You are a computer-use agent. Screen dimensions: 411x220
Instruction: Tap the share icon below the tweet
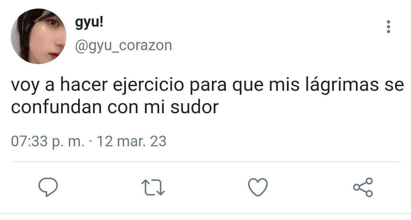coord(363,187)
